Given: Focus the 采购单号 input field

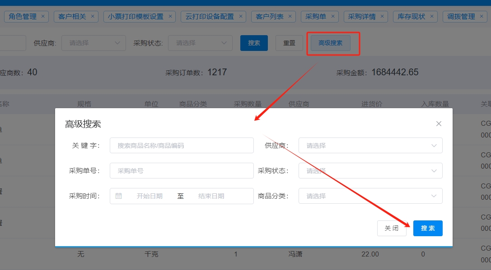Looking at the screenshot, I should tap(182, 171).
